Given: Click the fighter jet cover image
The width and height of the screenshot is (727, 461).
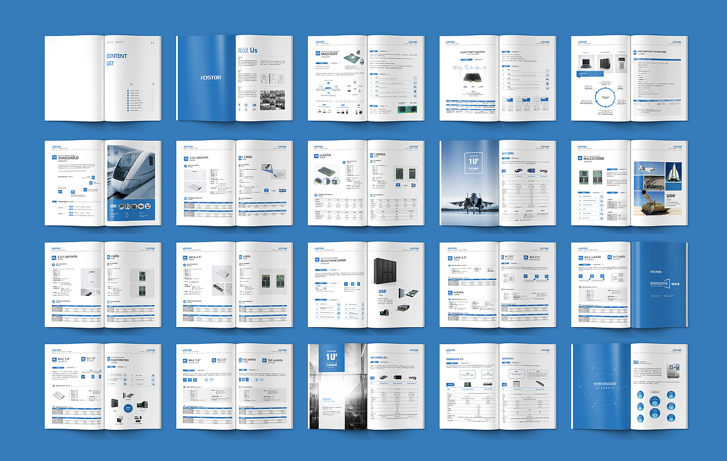Looking at the screenshot, I should 469,183.
